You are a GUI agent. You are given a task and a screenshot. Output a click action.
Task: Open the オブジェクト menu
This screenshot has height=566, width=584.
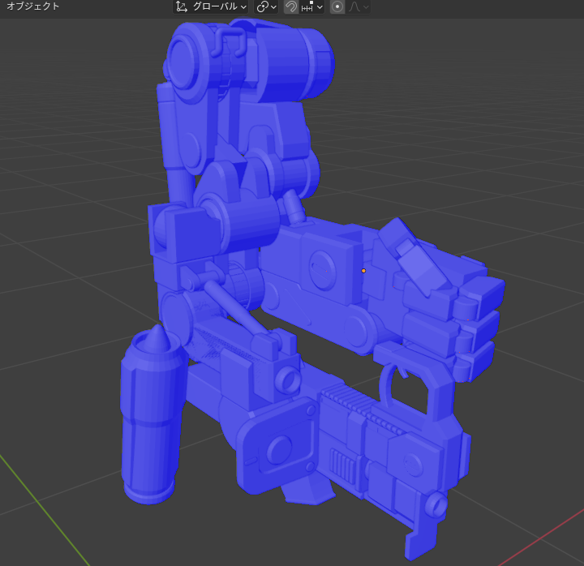point(32,6)
